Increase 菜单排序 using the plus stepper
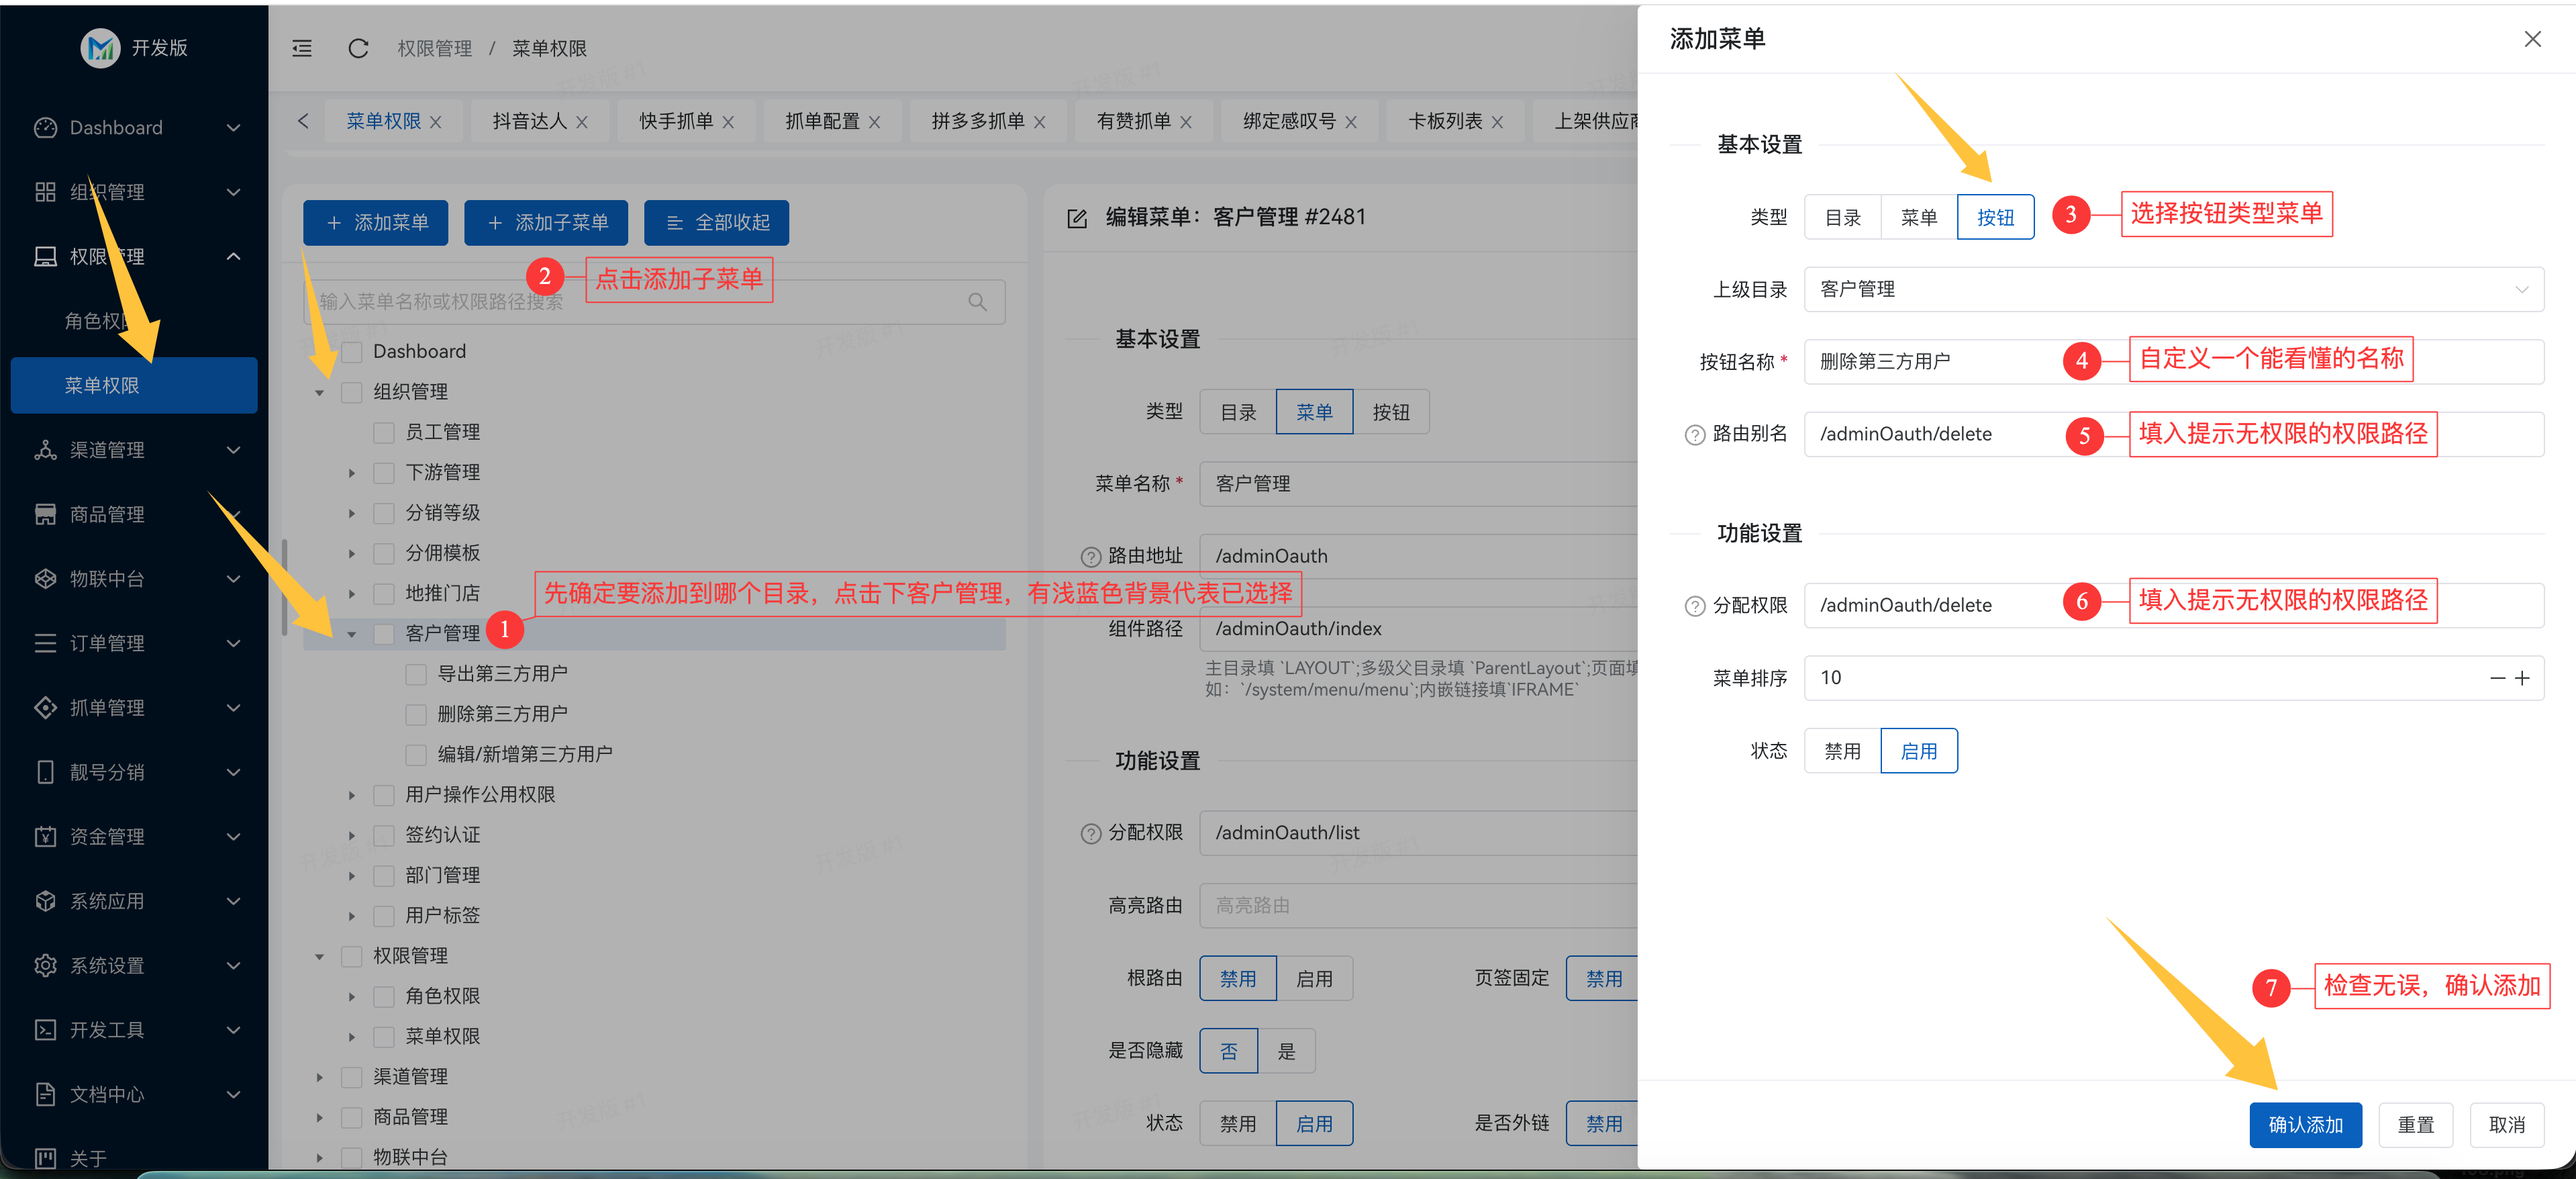 [x=2521, y=678]
